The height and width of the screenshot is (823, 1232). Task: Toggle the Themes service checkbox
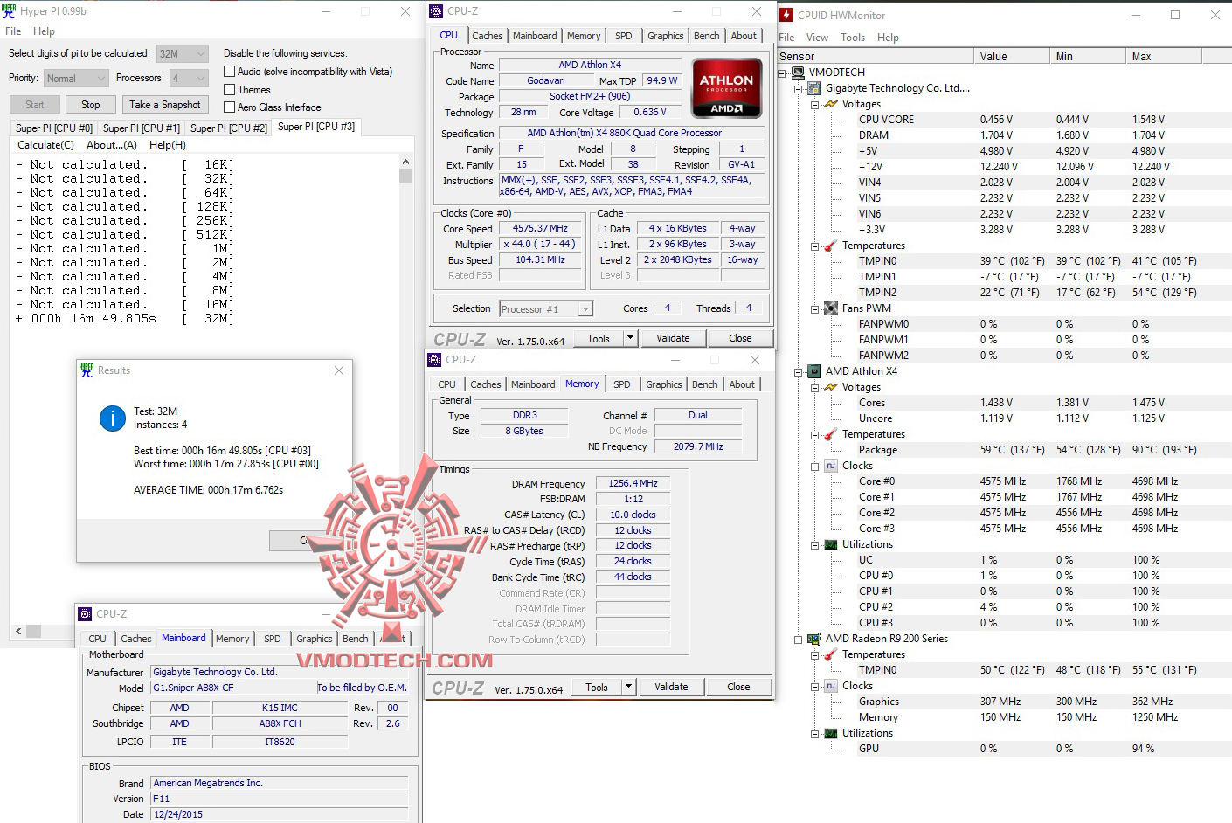click(x=230, y=89)
